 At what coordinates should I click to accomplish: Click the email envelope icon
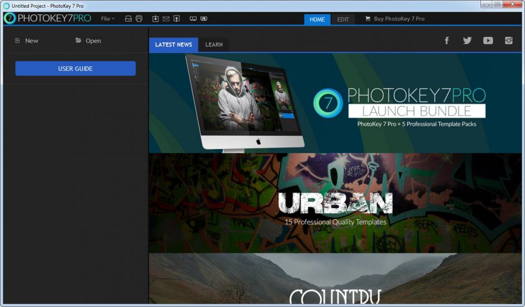tap(166, 19)
